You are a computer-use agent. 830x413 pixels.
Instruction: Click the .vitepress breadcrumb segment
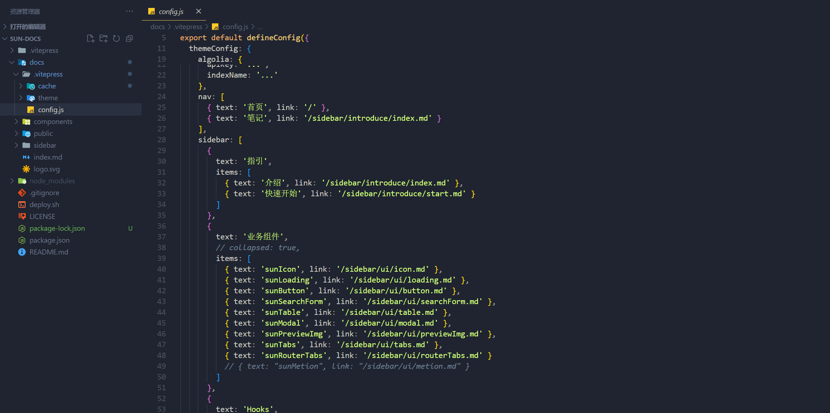tap(188, 27)
